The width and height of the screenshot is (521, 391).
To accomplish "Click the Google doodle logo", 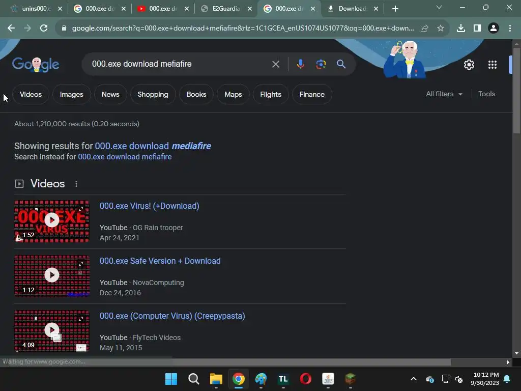I will pyautogui.click(x=36, y=64).
